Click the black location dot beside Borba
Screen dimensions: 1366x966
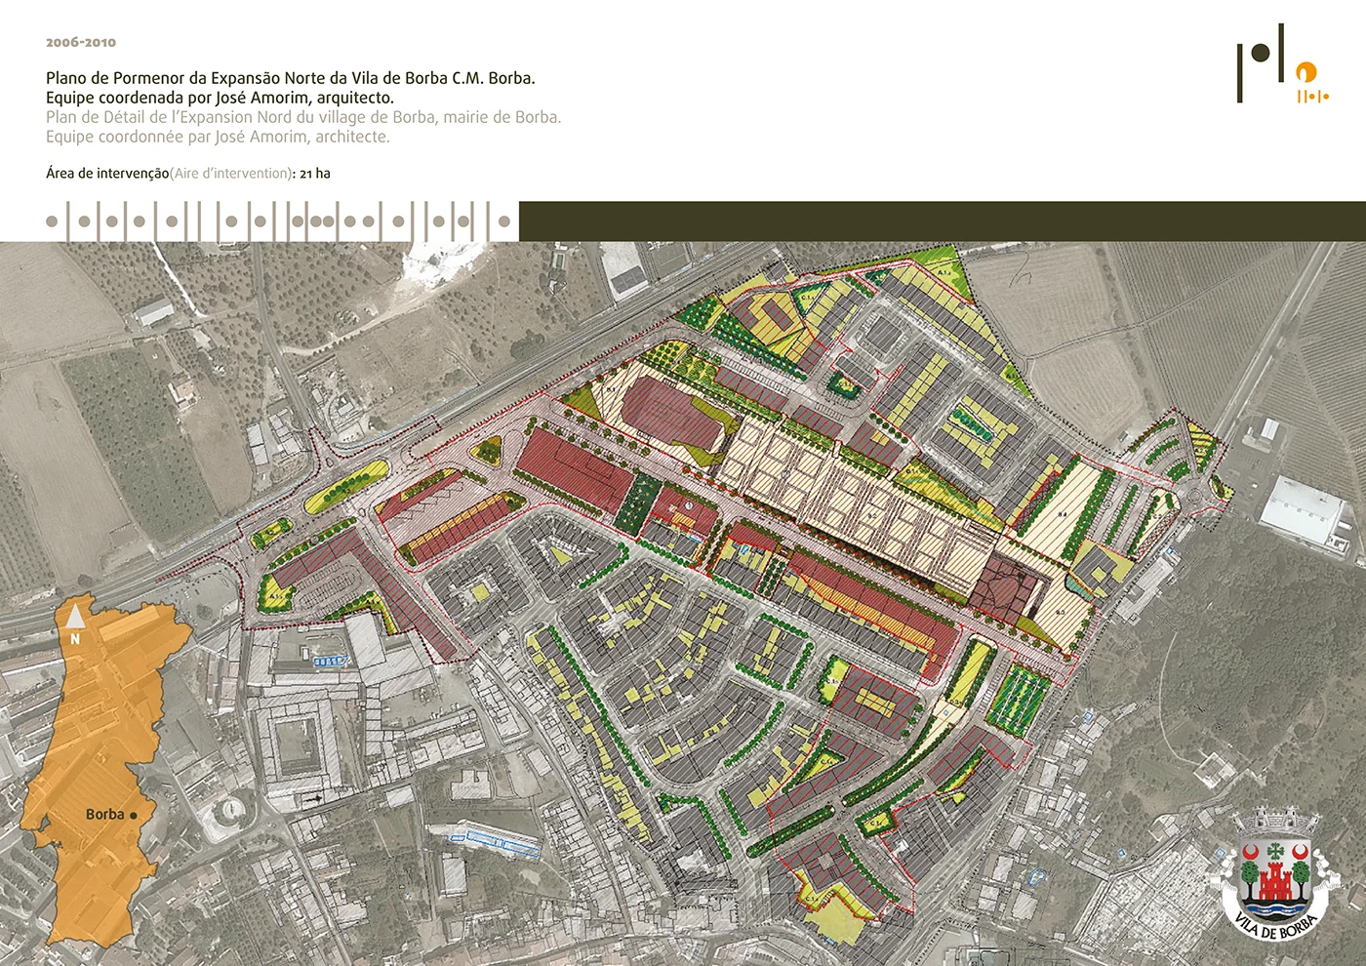click(134, 815)
